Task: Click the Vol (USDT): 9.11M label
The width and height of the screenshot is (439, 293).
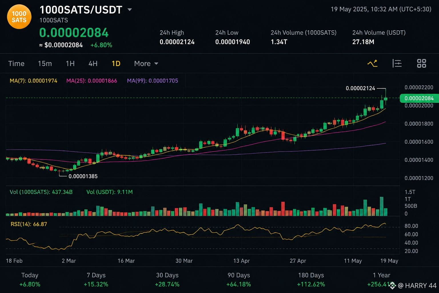Action: pos(109,192)
